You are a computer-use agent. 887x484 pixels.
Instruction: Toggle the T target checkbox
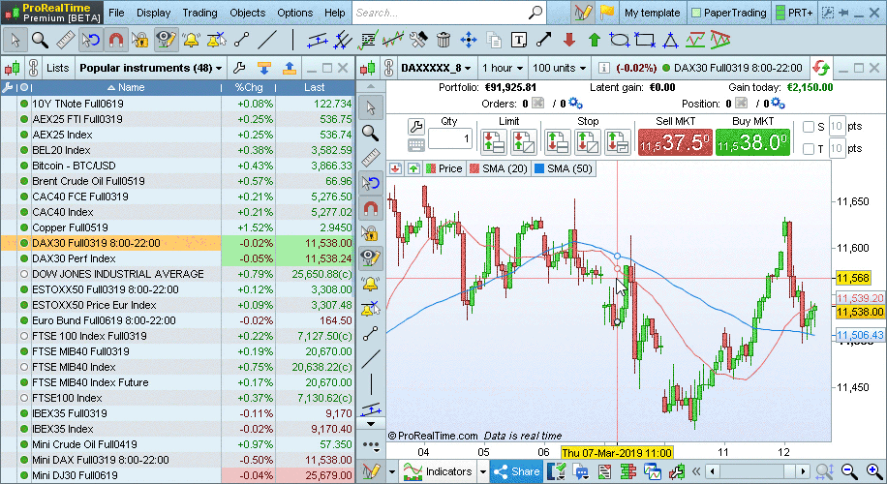click(x=809, y=149)
